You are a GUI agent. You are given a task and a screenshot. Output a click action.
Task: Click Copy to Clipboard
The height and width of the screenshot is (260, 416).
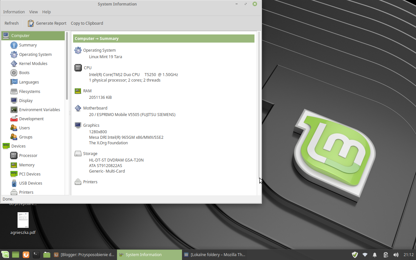[87, 23]
